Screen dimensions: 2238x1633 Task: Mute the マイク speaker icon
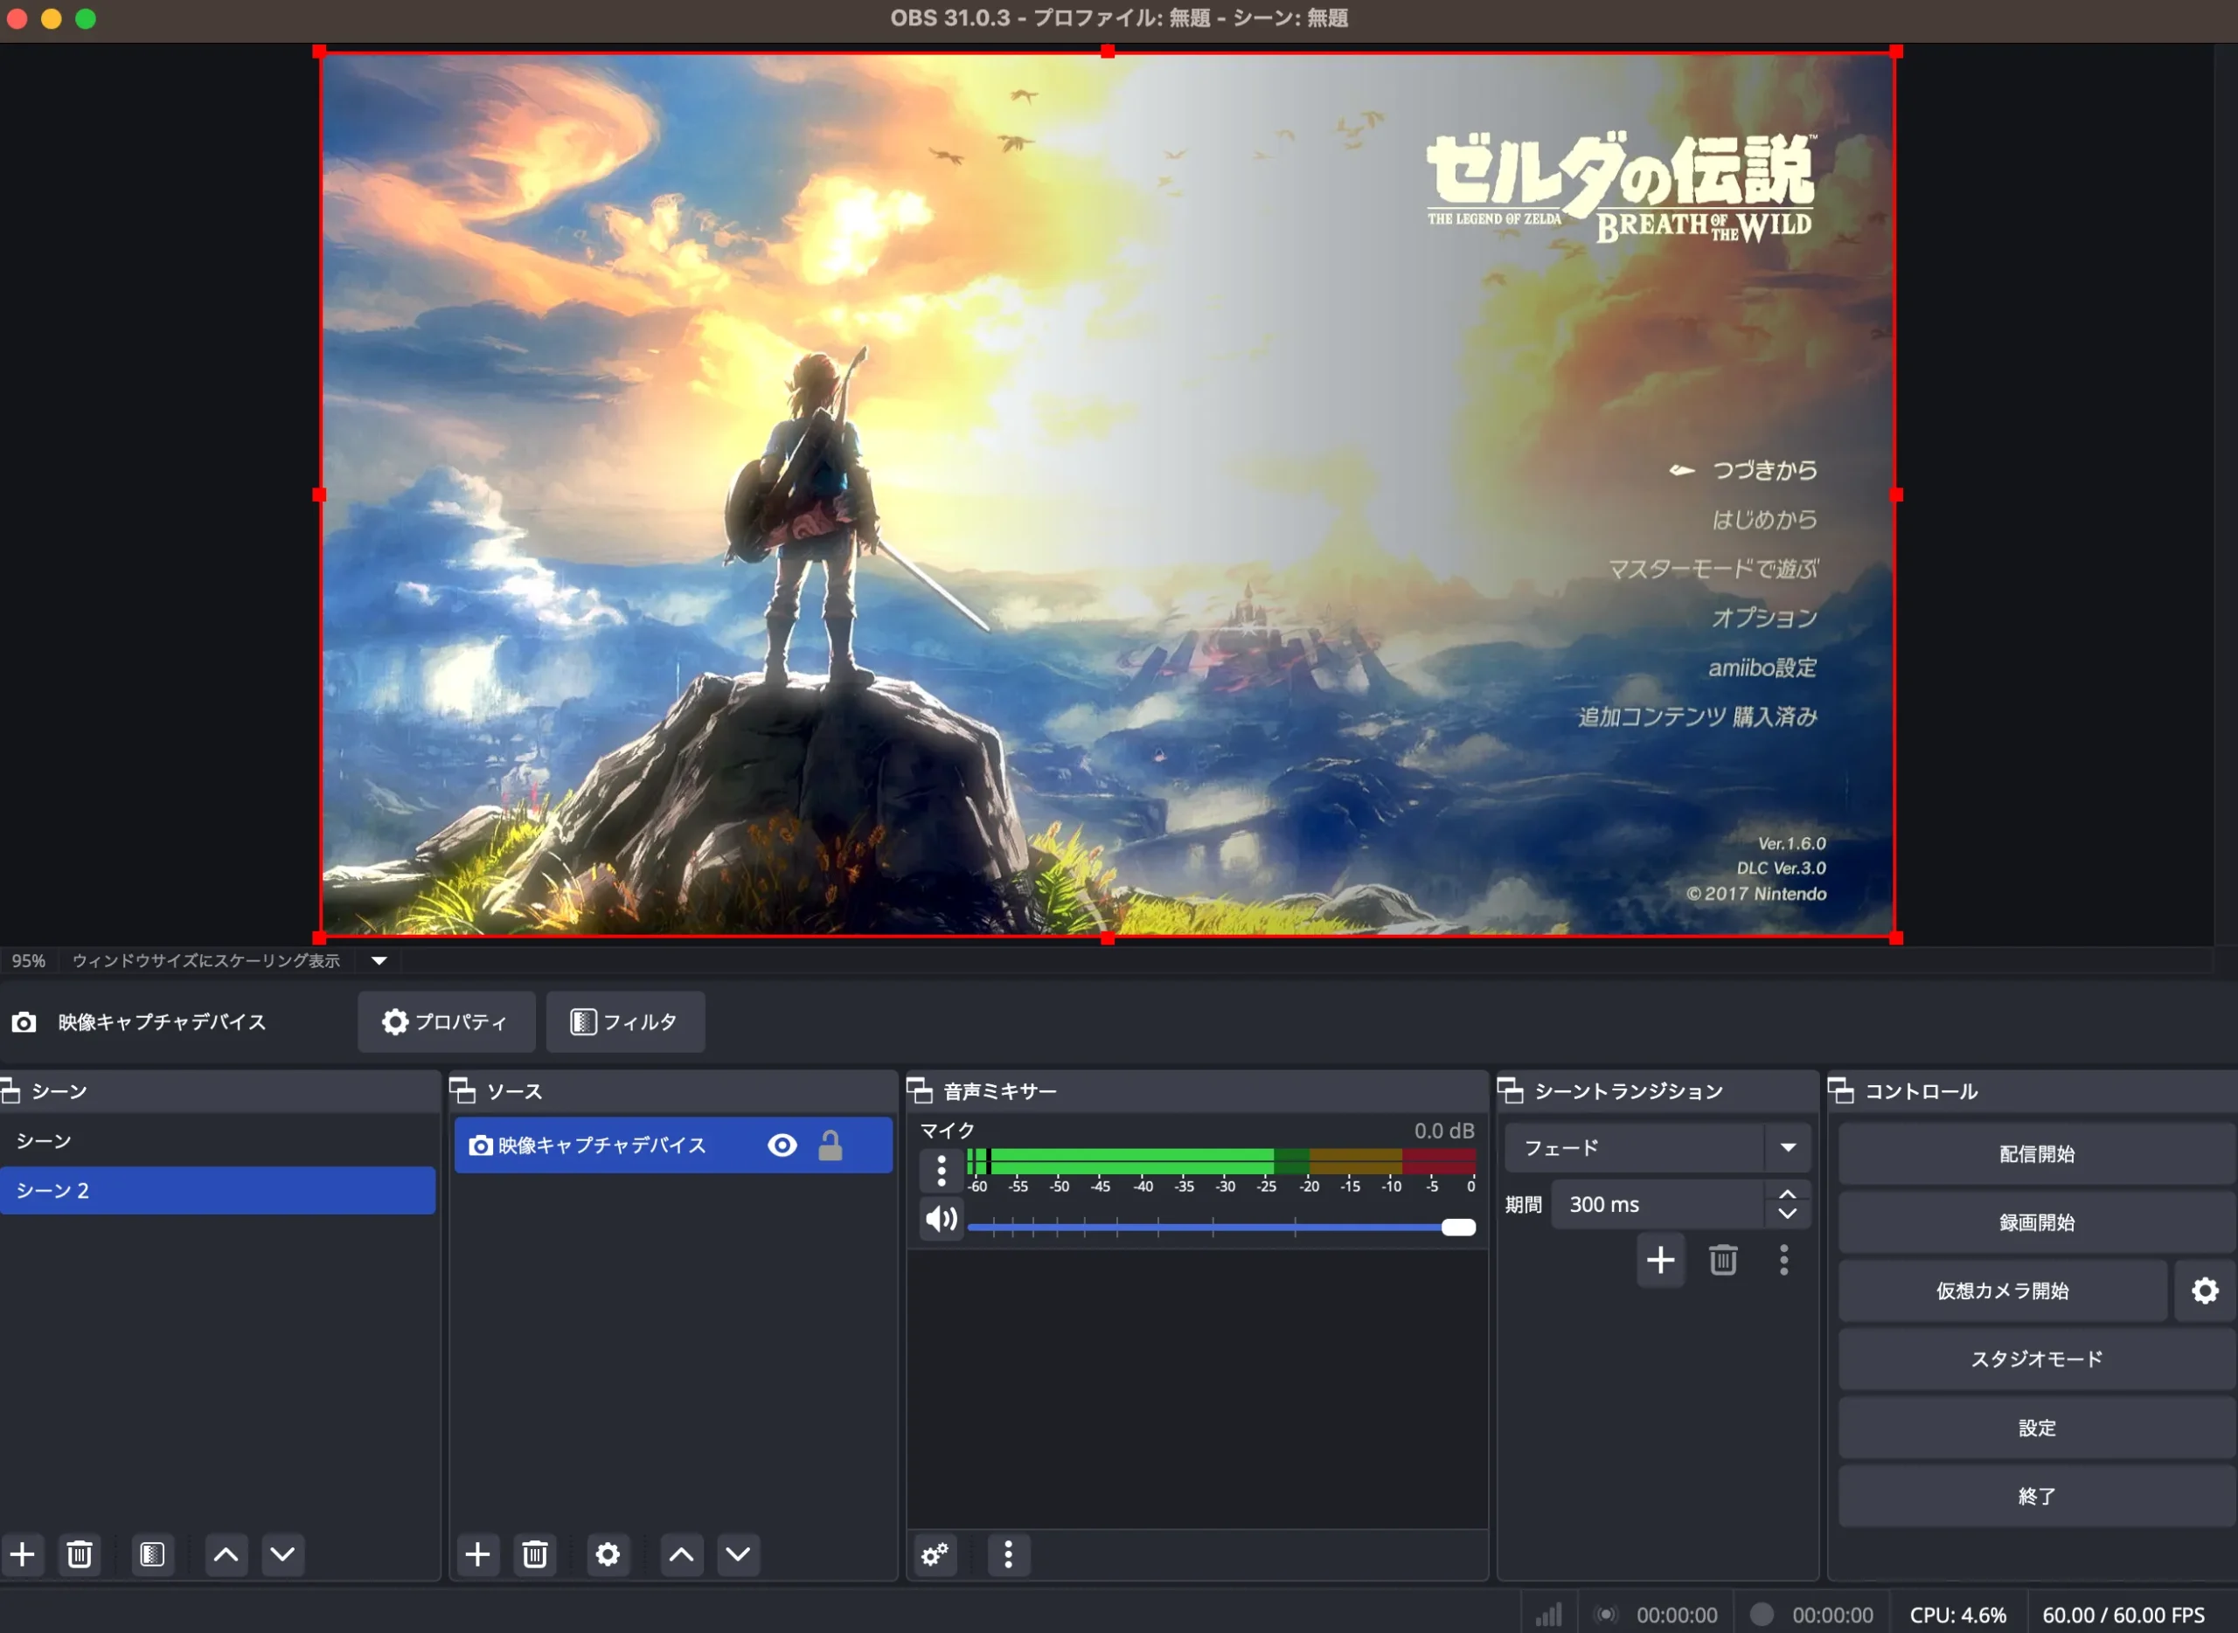(x=942, y=1219)
